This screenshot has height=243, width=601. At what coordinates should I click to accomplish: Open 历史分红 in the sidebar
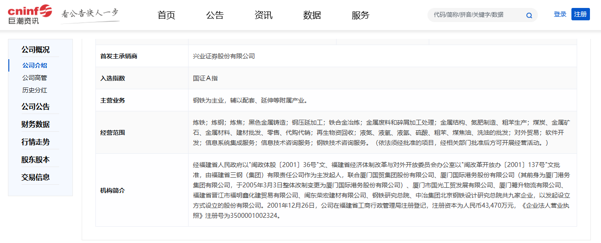click(34, 90)
